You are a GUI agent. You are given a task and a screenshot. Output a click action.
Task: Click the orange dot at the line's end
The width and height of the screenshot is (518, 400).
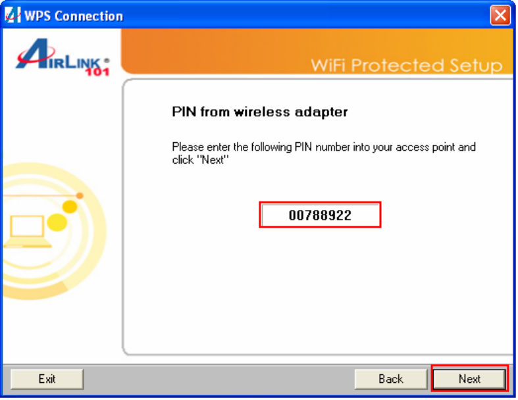click(80, 196)
